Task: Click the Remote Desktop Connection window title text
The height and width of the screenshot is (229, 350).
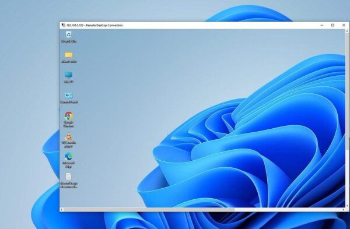Action: (94, 25)
